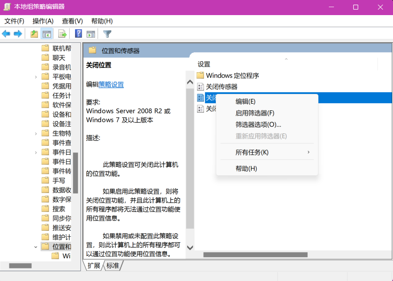
Task: Select the 设备和 tree item
Action: pos(62,114)
